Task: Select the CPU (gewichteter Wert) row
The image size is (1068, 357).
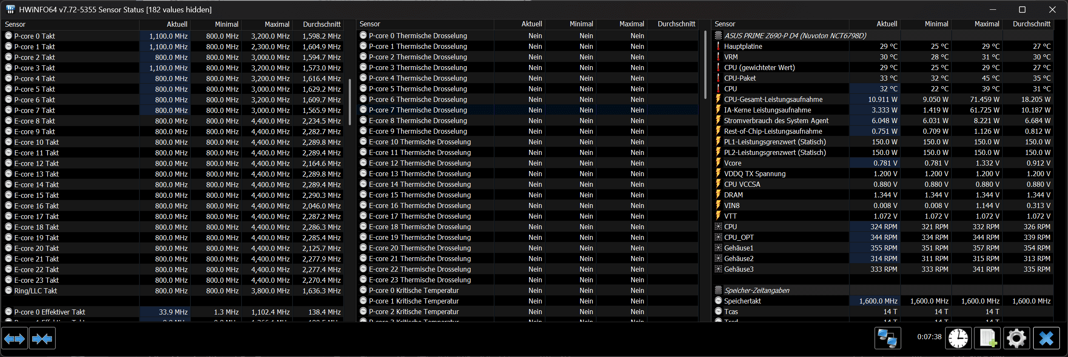Action: [x=883, y=67]
